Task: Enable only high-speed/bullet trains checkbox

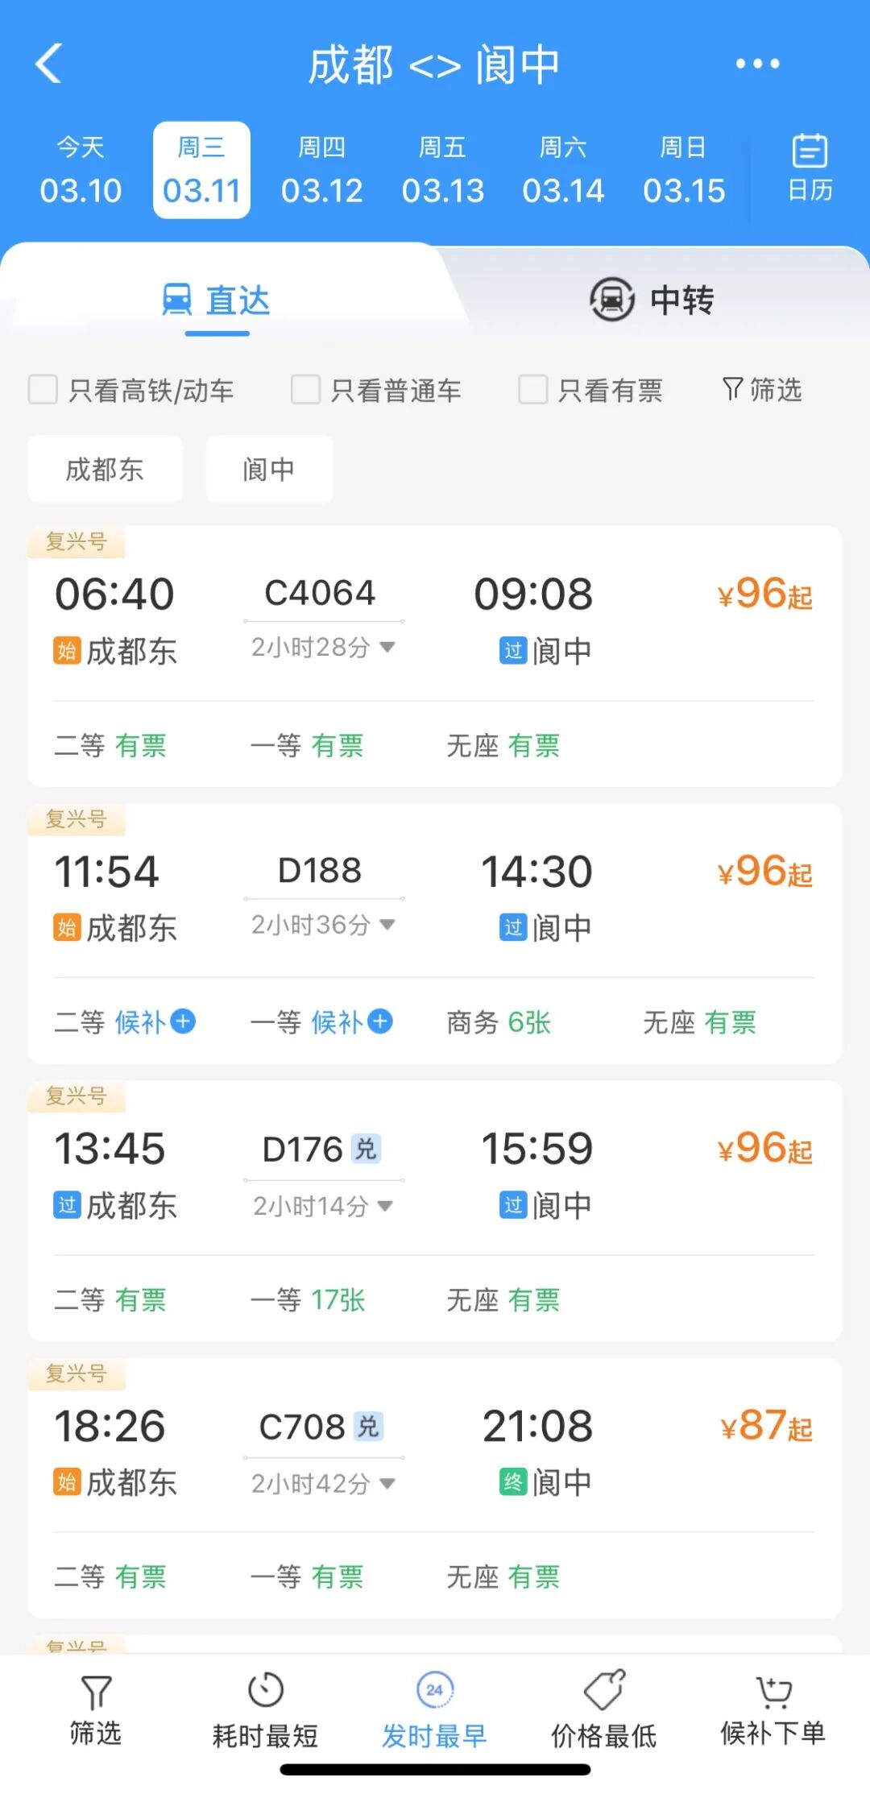Action: pos(43,390)
